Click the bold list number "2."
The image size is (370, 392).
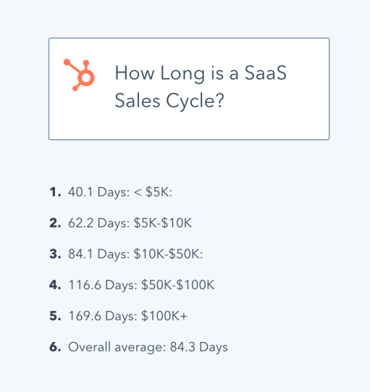(56, 223)
